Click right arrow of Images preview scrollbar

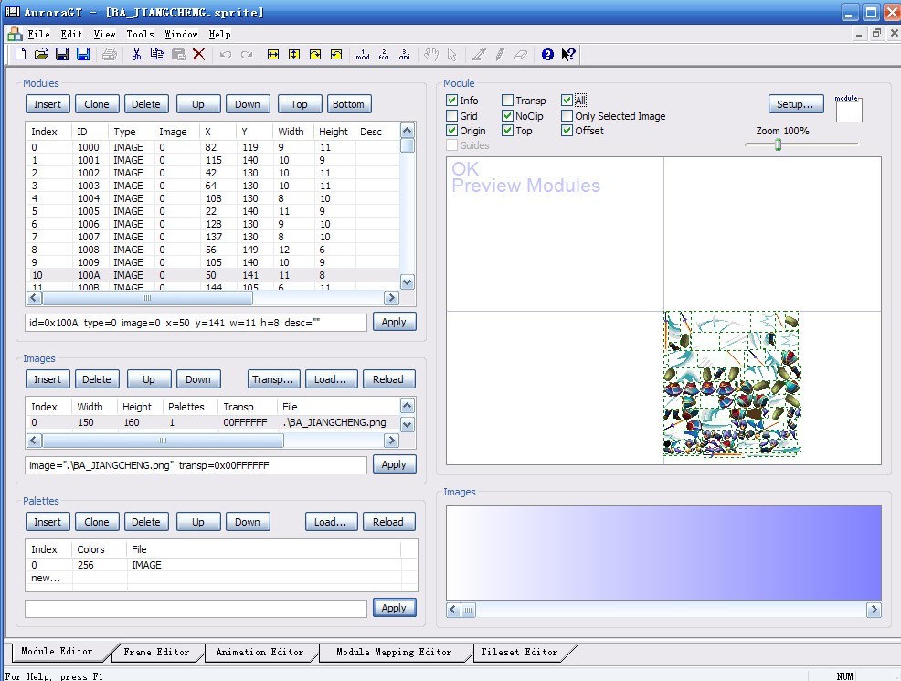point(874,610)
